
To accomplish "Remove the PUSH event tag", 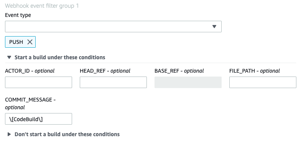I will click(30, 42).
